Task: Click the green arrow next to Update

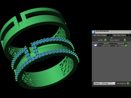Action: click(x=105, y=40)
